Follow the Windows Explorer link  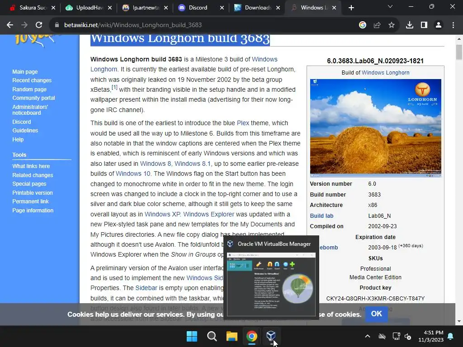pyautogui.click(x=208, y=214)
